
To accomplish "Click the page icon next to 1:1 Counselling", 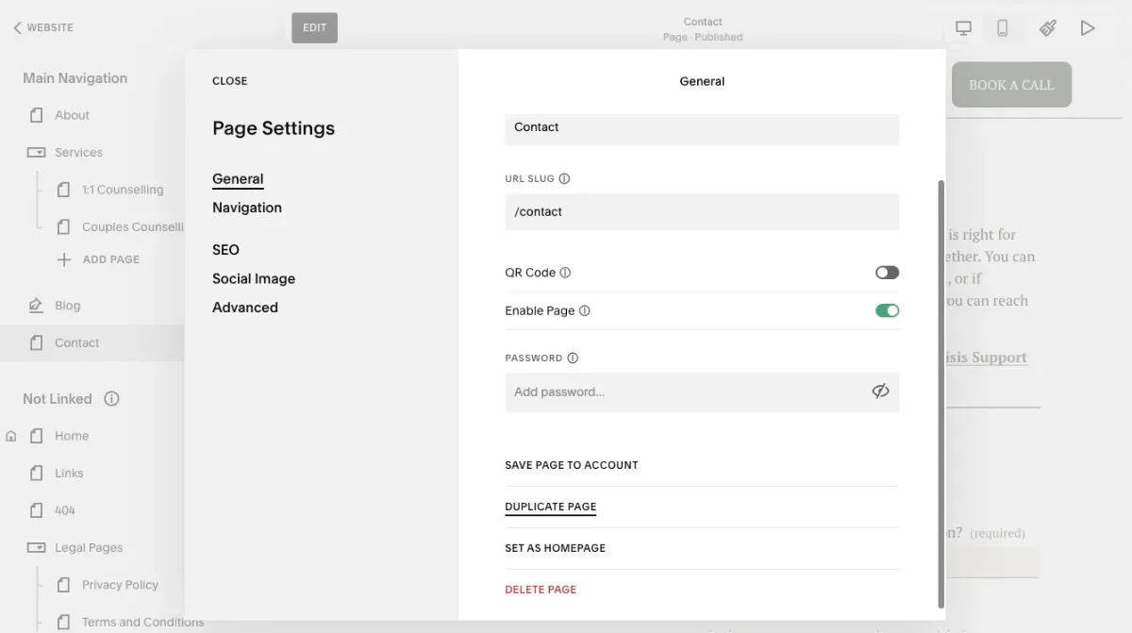I will click(x=63, y=190).
